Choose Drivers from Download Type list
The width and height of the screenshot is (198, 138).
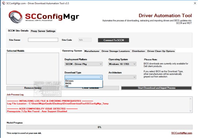click(x=84, y=81)
